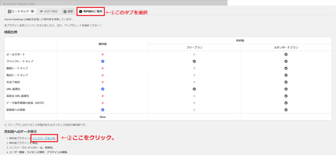The image size is (336, 155).
Task: Select the 有料版のご案内 tab
Action: (91, 11)
